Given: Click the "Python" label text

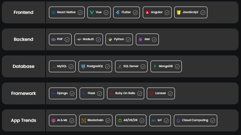Looking at the screenshot, I should 119,39.
